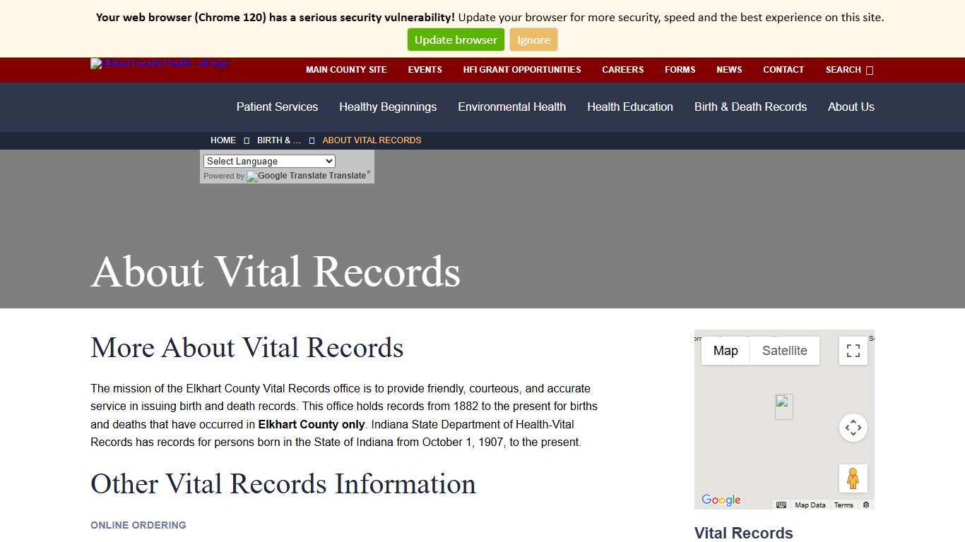Open Street View with the Pegman icon
The width and height of the screenshot is (965, 542).
coord(853,478)
